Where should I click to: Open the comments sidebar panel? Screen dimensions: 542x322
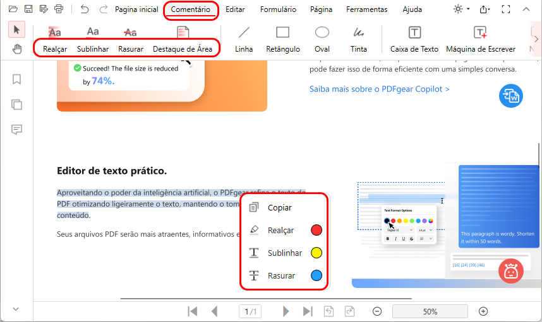point(16,130)
